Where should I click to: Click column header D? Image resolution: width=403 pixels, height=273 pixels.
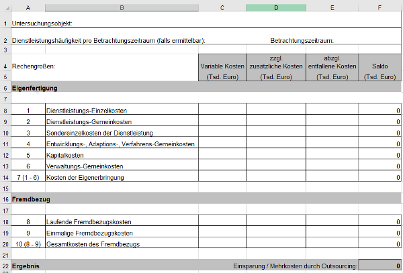click(275, 7)
